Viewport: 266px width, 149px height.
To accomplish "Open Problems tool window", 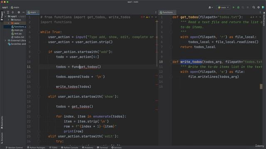I will (88, 148).
